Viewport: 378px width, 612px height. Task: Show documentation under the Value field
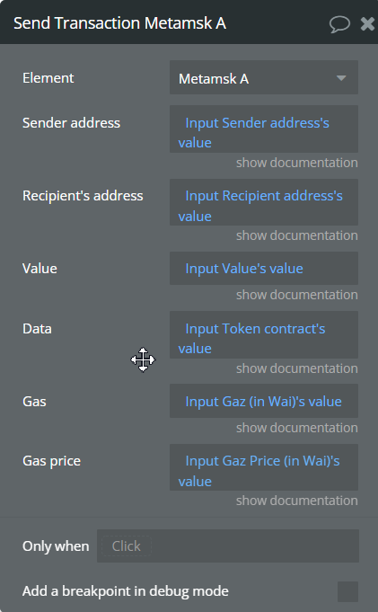[296, 295]
